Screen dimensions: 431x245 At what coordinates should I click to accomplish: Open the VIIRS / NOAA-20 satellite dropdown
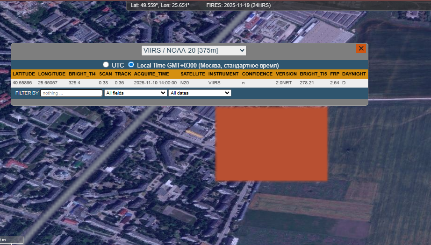[x=194, y=50]
